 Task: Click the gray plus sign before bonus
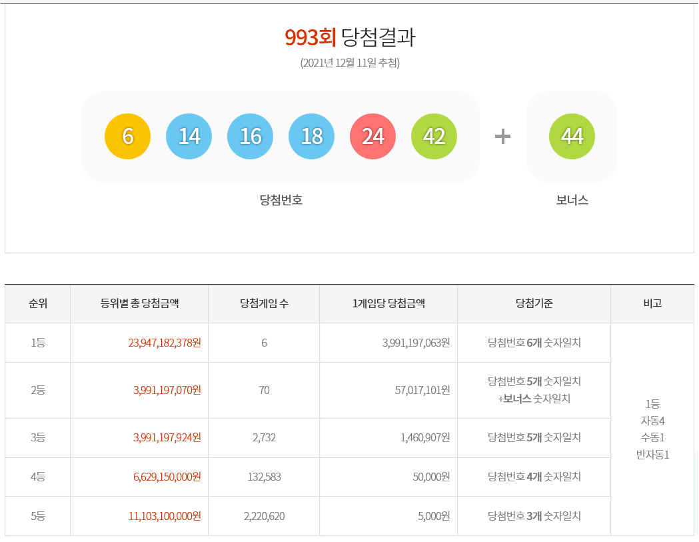pyautogui.click(x=502, y=137)
